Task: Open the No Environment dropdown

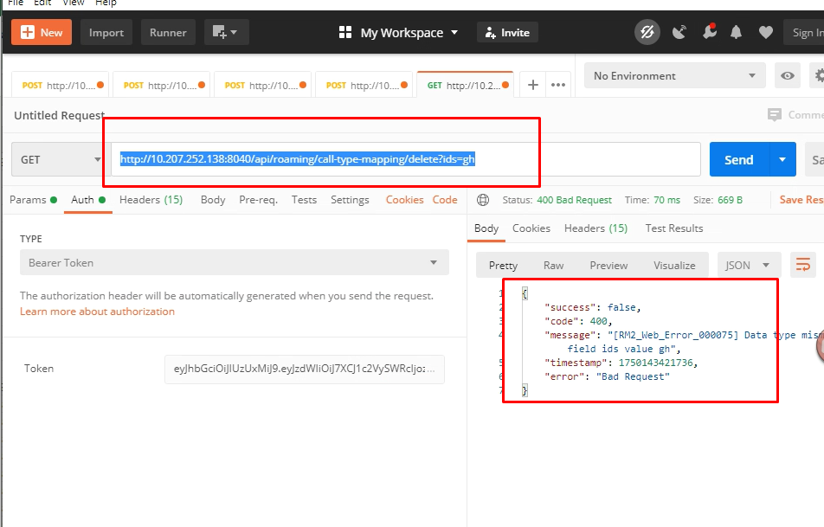Action: (674, 76)
